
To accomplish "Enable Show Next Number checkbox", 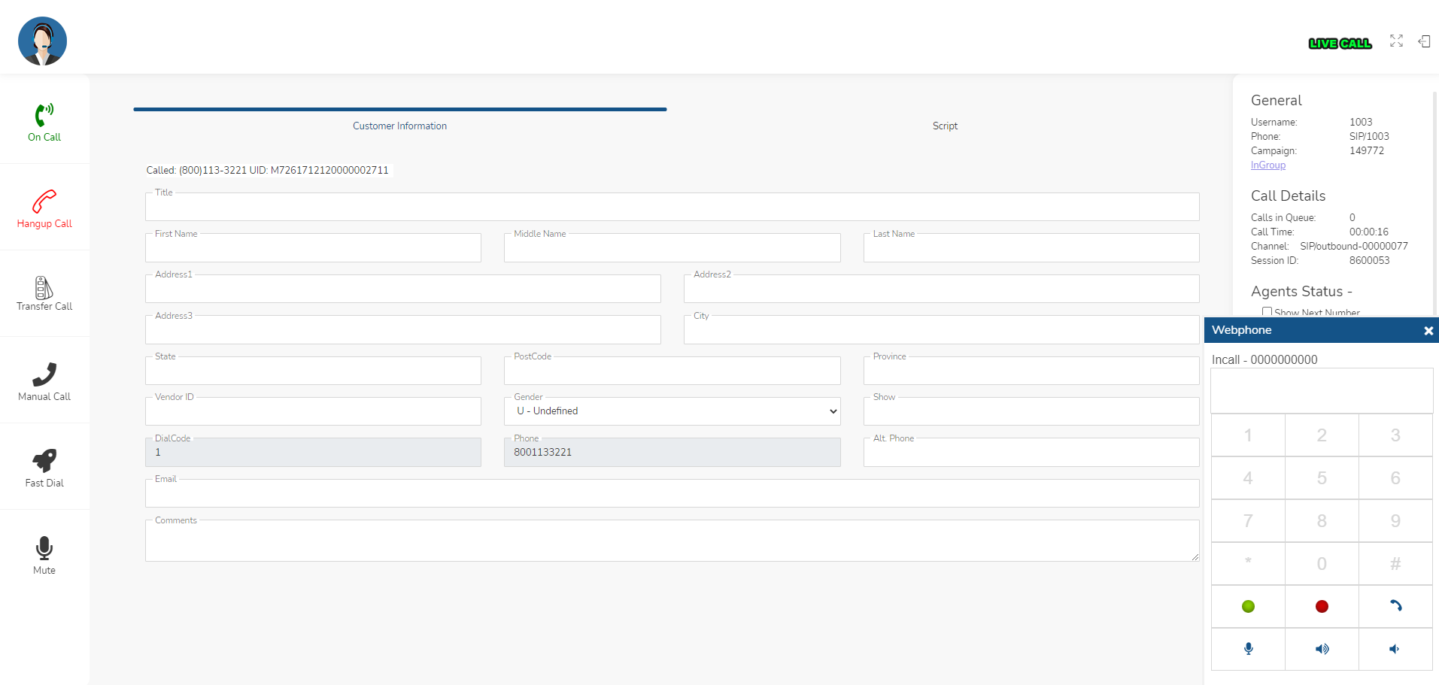I will click(1267, 311).
